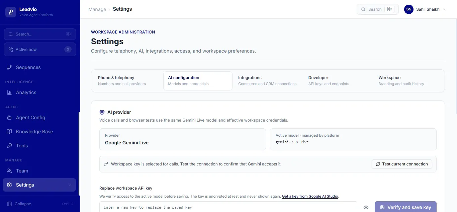This screenshot has width=457, height=212.
Task: Click the Active now button
Action: tap(40, 50)
